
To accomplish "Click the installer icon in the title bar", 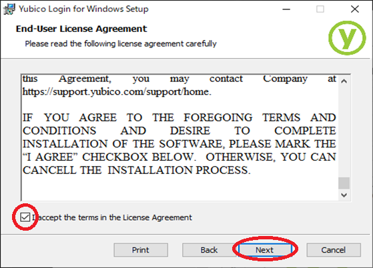I will click(x=9, y=9).
